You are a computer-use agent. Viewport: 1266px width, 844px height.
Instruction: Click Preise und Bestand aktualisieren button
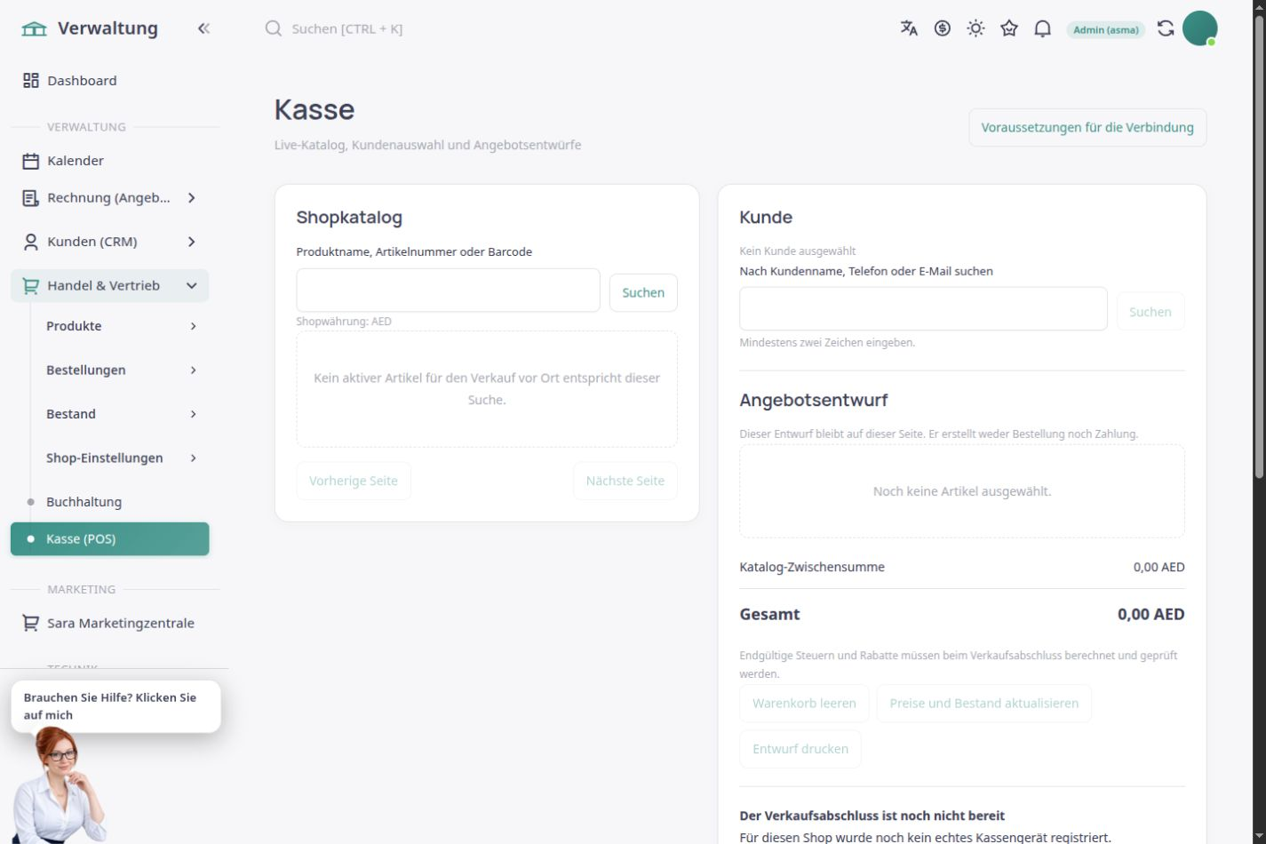click(x=984, y=704)
